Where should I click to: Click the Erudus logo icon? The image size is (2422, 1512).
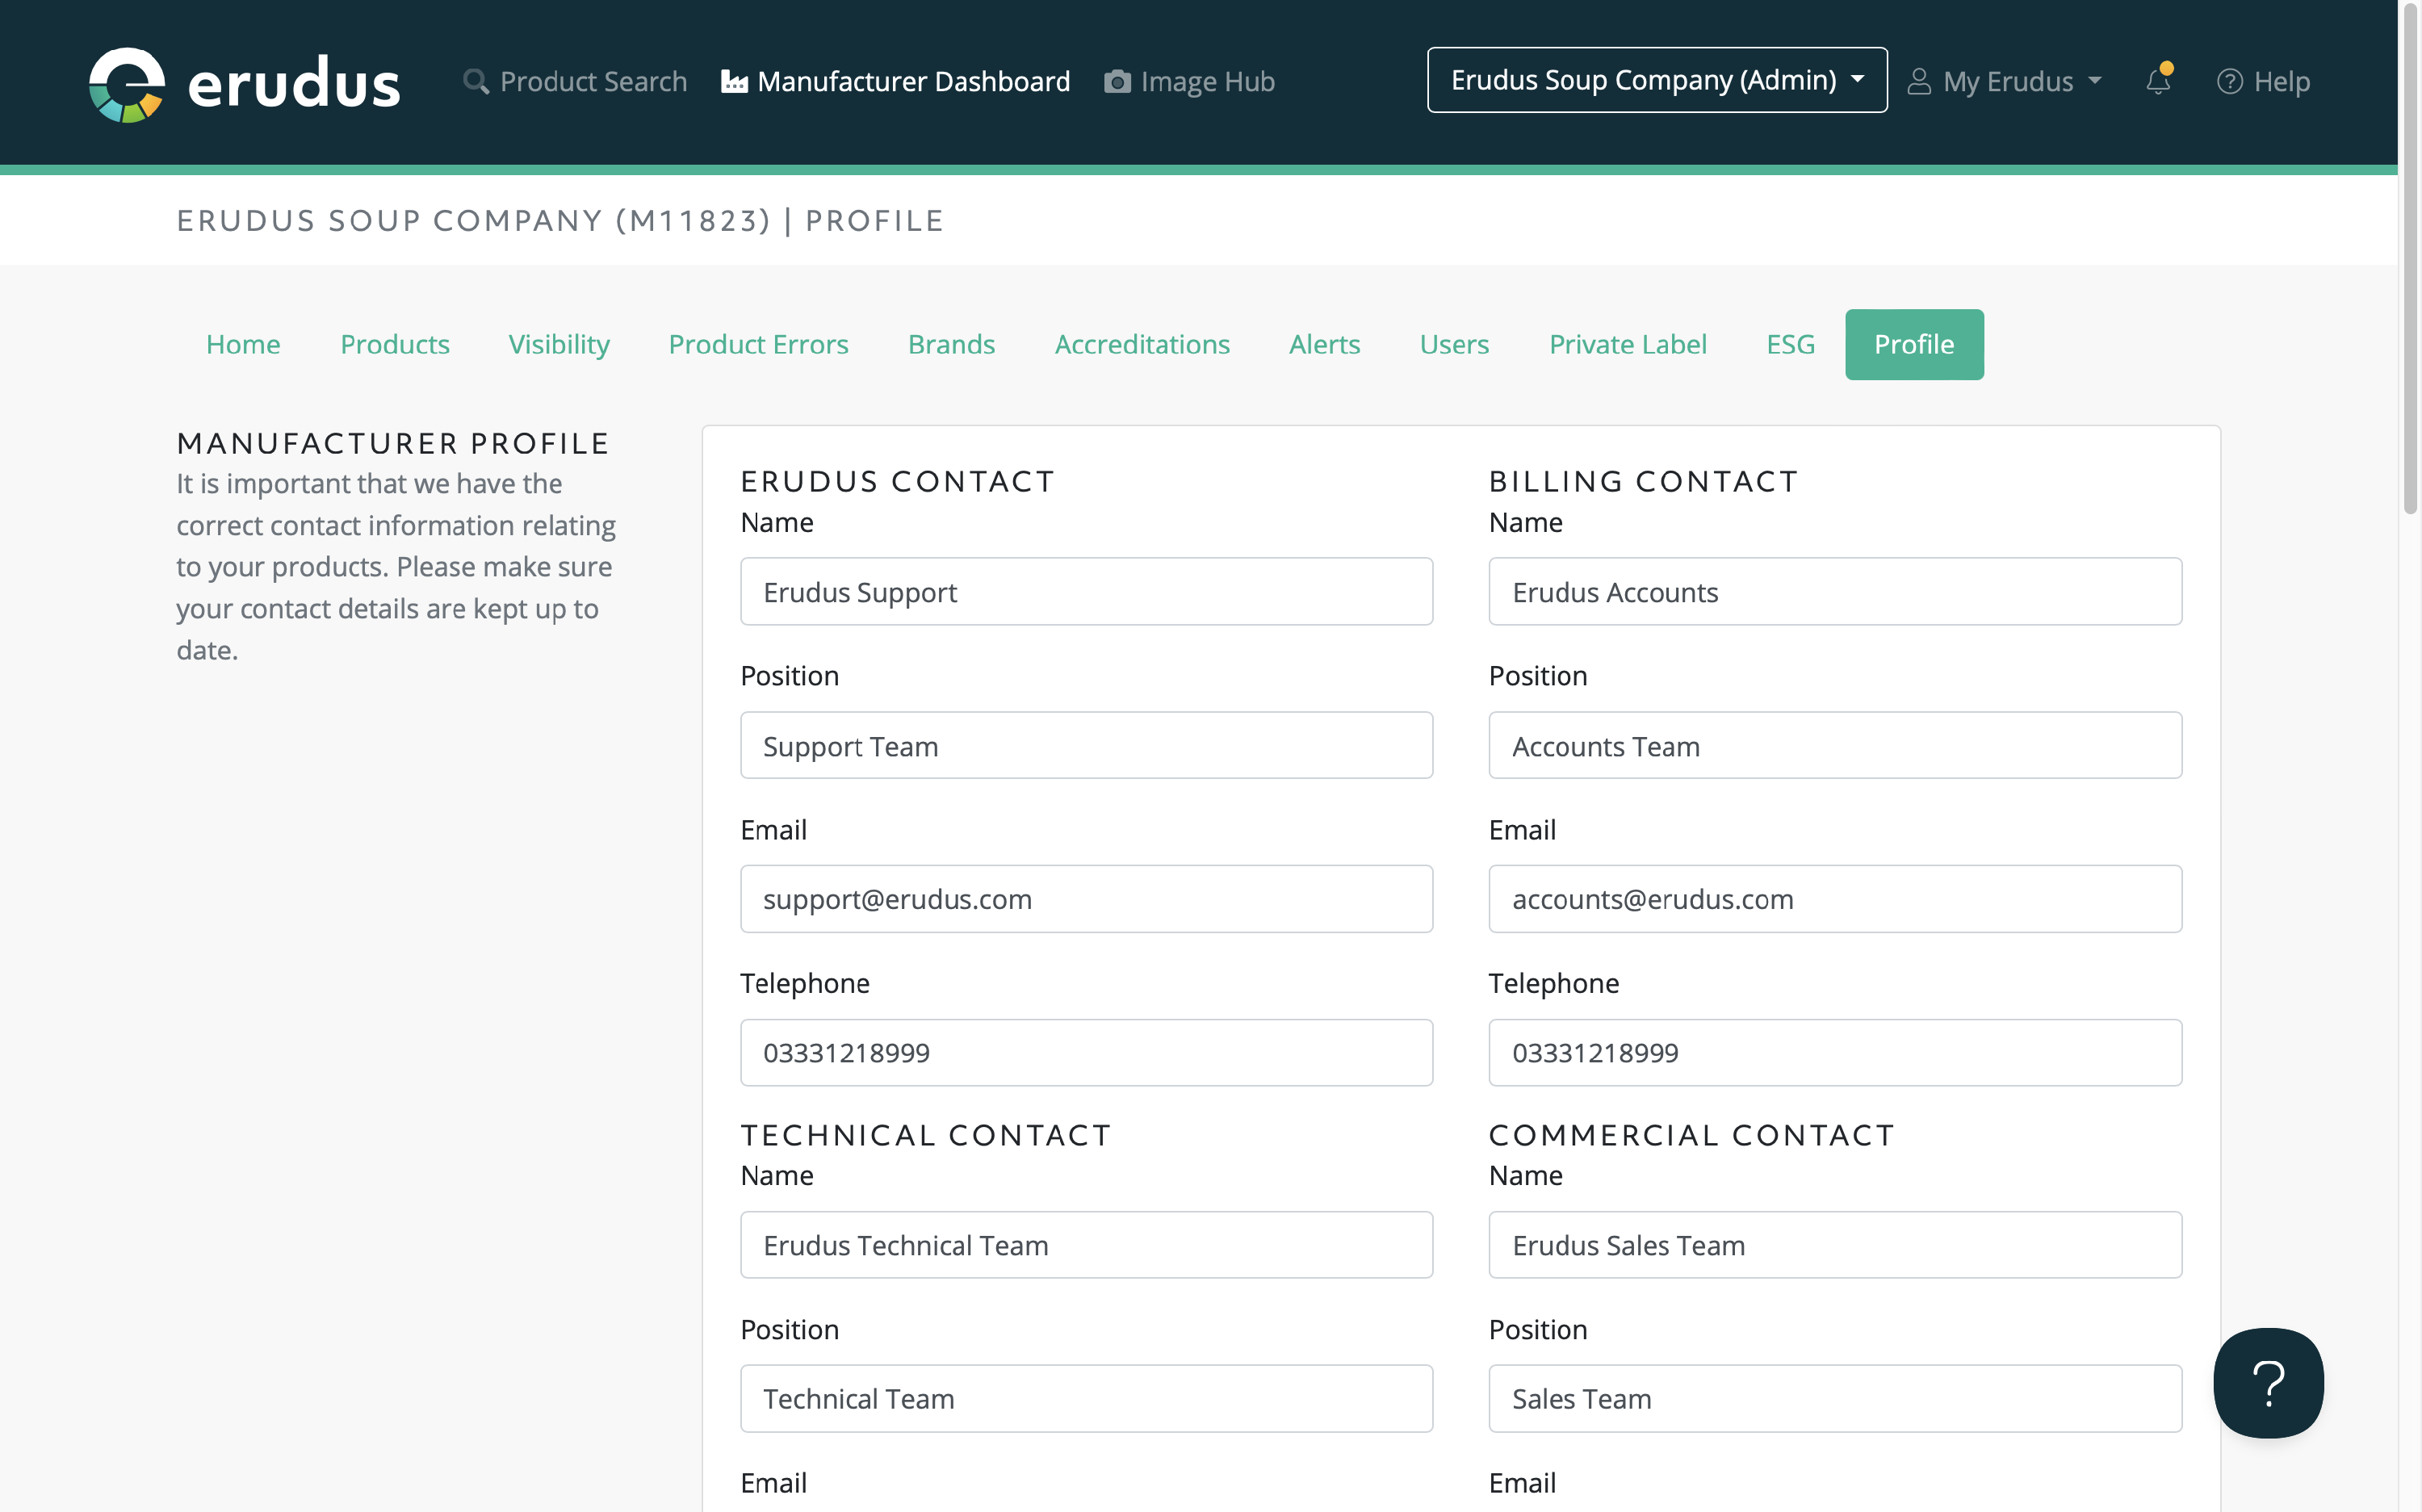point(127,83)
